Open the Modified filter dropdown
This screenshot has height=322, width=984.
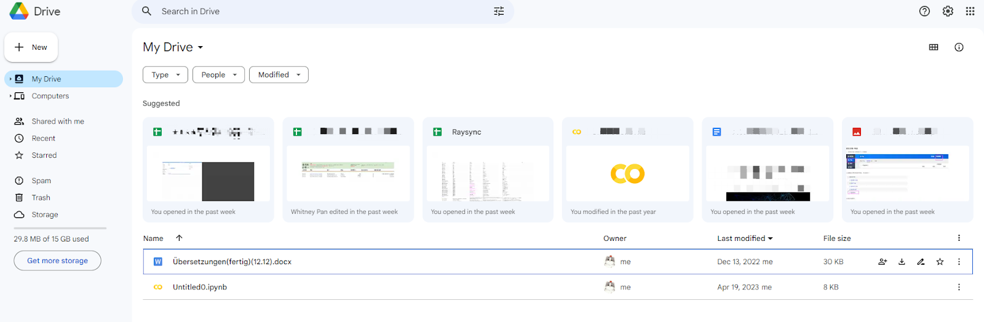[x=279, y=75]
